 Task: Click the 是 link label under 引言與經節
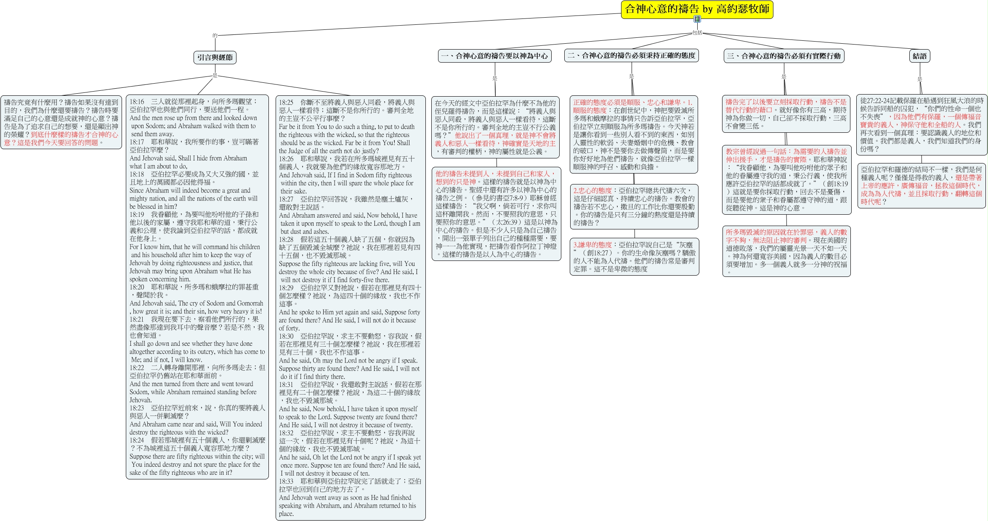click(215, 76)
